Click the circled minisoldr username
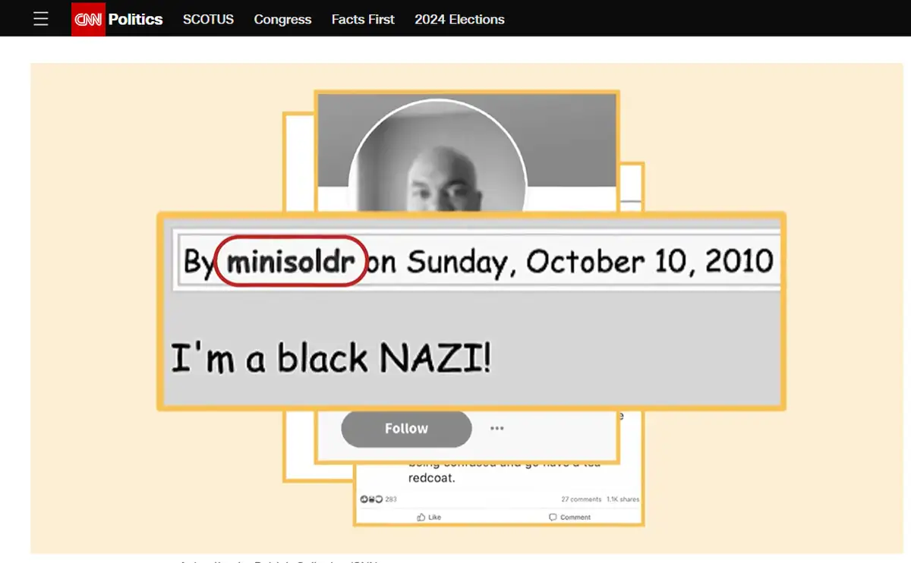 tap(291, 262)
